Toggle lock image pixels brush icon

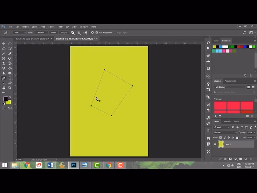[224, 138]
